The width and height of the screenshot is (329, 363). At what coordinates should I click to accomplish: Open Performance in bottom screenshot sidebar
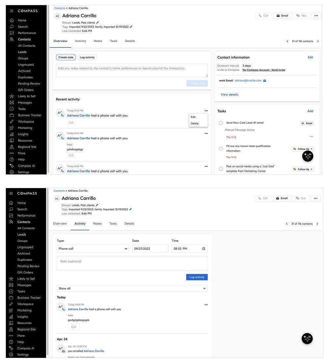point(26,215)
